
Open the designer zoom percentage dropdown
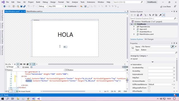point(9,64)
